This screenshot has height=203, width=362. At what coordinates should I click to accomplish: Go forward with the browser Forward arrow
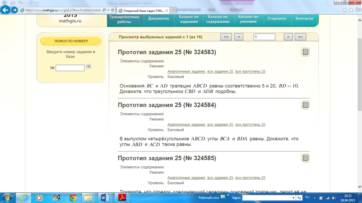click(14, 10)
